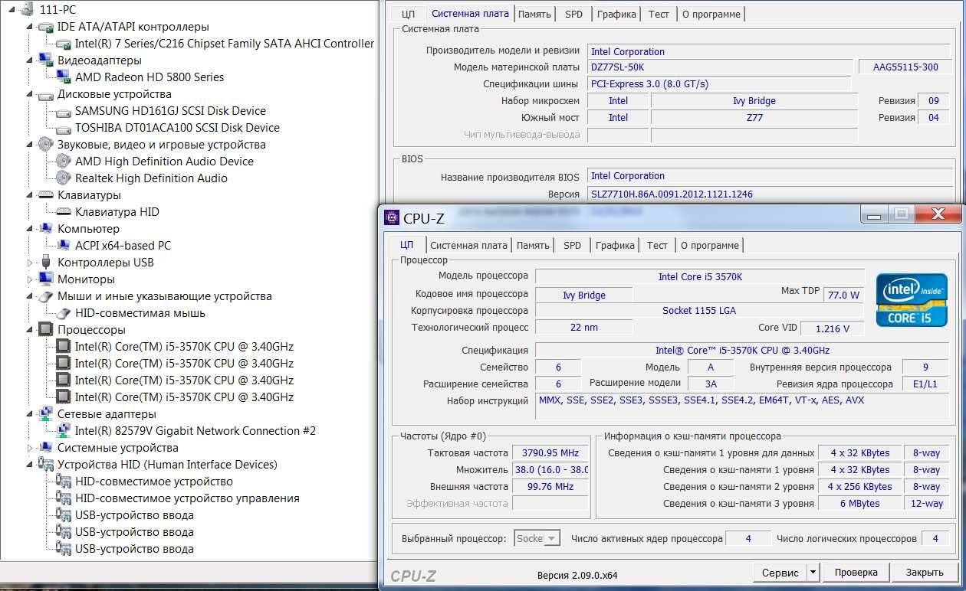The height and width of the screenshot is (591, 966).
Task: Select the Клавиатура HID tree item
Action: (117, 211)
